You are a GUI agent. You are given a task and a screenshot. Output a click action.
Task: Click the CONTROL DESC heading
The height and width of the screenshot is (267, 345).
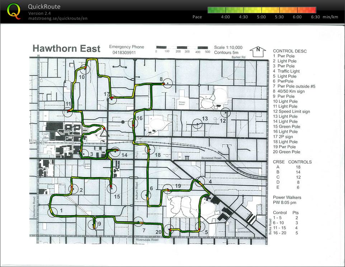coord(290,51)
